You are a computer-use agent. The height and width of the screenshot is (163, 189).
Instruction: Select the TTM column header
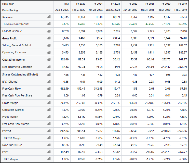tap(66, 4)
